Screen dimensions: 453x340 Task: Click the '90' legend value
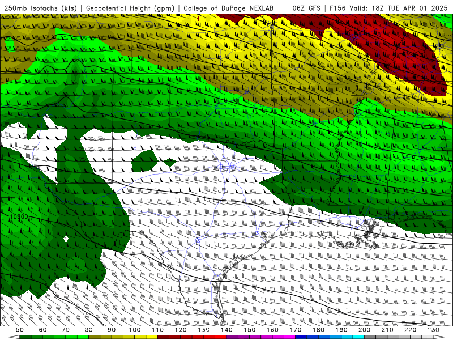click(112, 330)
